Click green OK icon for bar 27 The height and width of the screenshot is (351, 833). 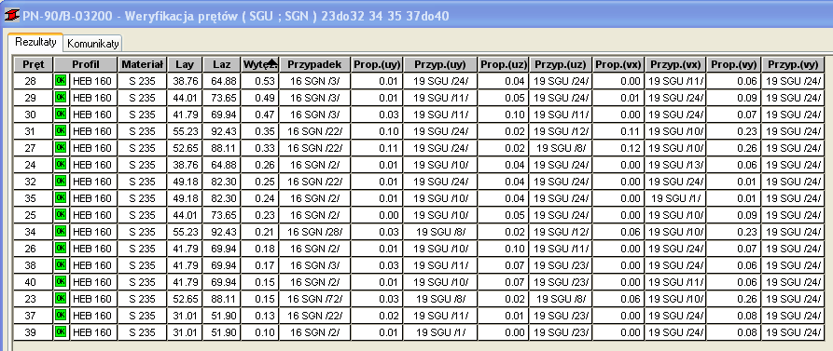click(61, 147)
